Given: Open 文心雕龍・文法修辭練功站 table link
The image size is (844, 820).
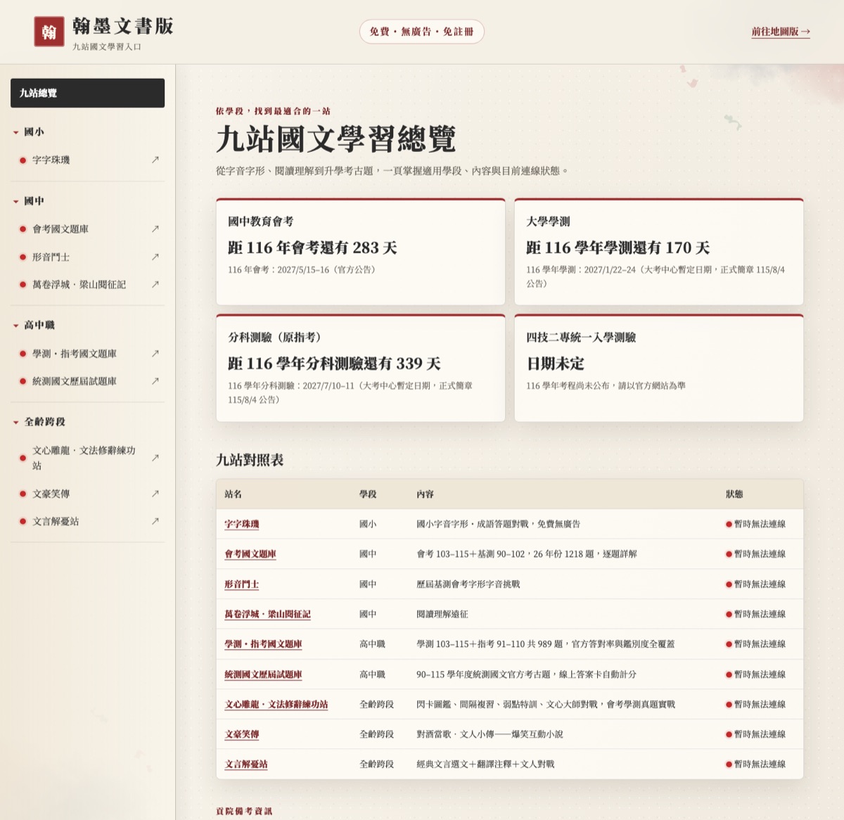Looking at the screenshot, I should coord(276,704).
